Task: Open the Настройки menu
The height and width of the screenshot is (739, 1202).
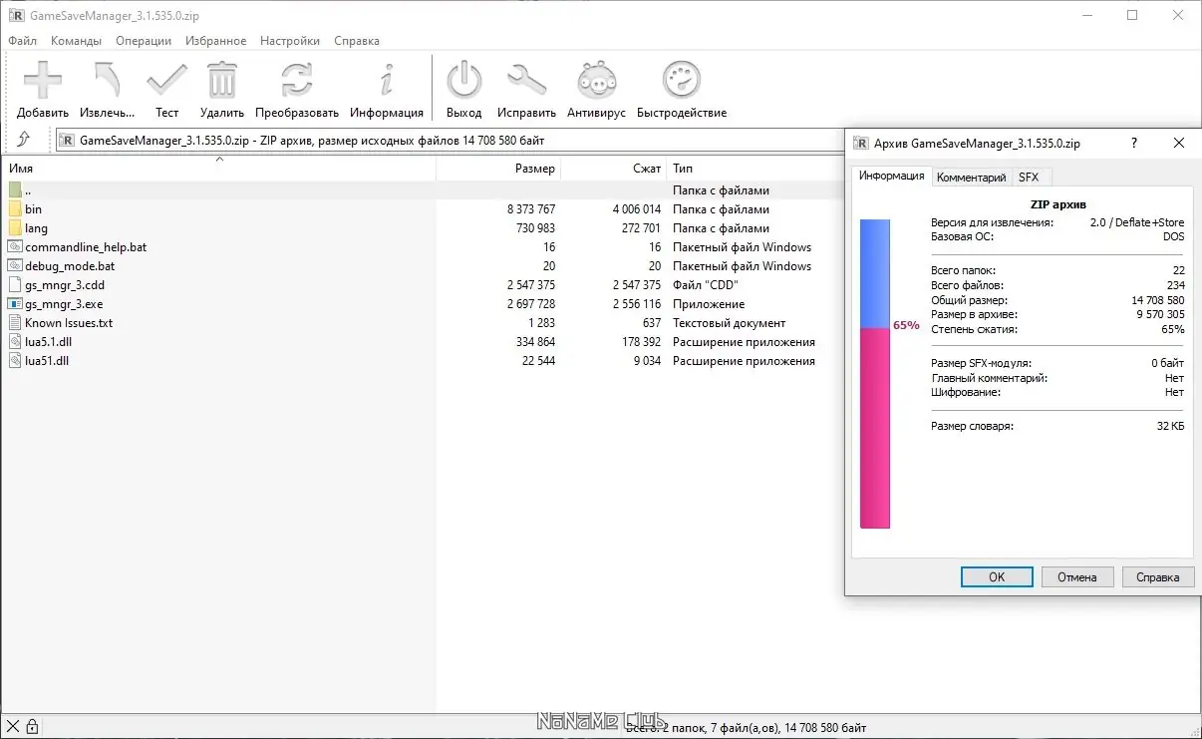Action: point(289,41)
